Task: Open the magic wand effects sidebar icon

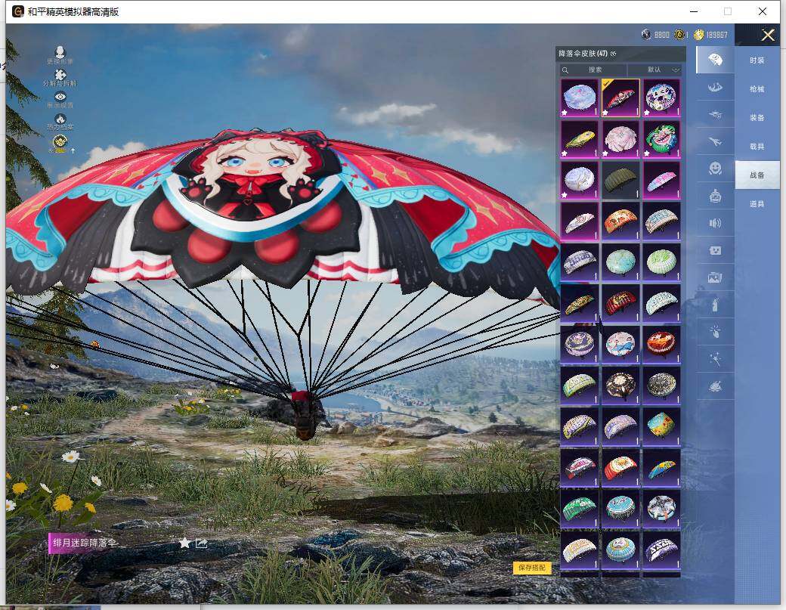Action: [715, 358]
